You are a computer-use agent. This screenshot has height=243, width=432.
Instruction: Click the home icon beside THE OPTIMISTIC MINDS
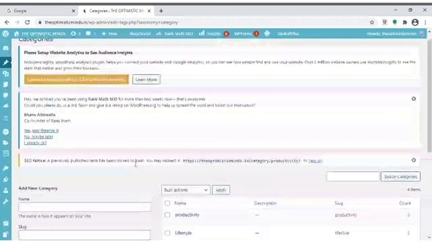[16, 34]
